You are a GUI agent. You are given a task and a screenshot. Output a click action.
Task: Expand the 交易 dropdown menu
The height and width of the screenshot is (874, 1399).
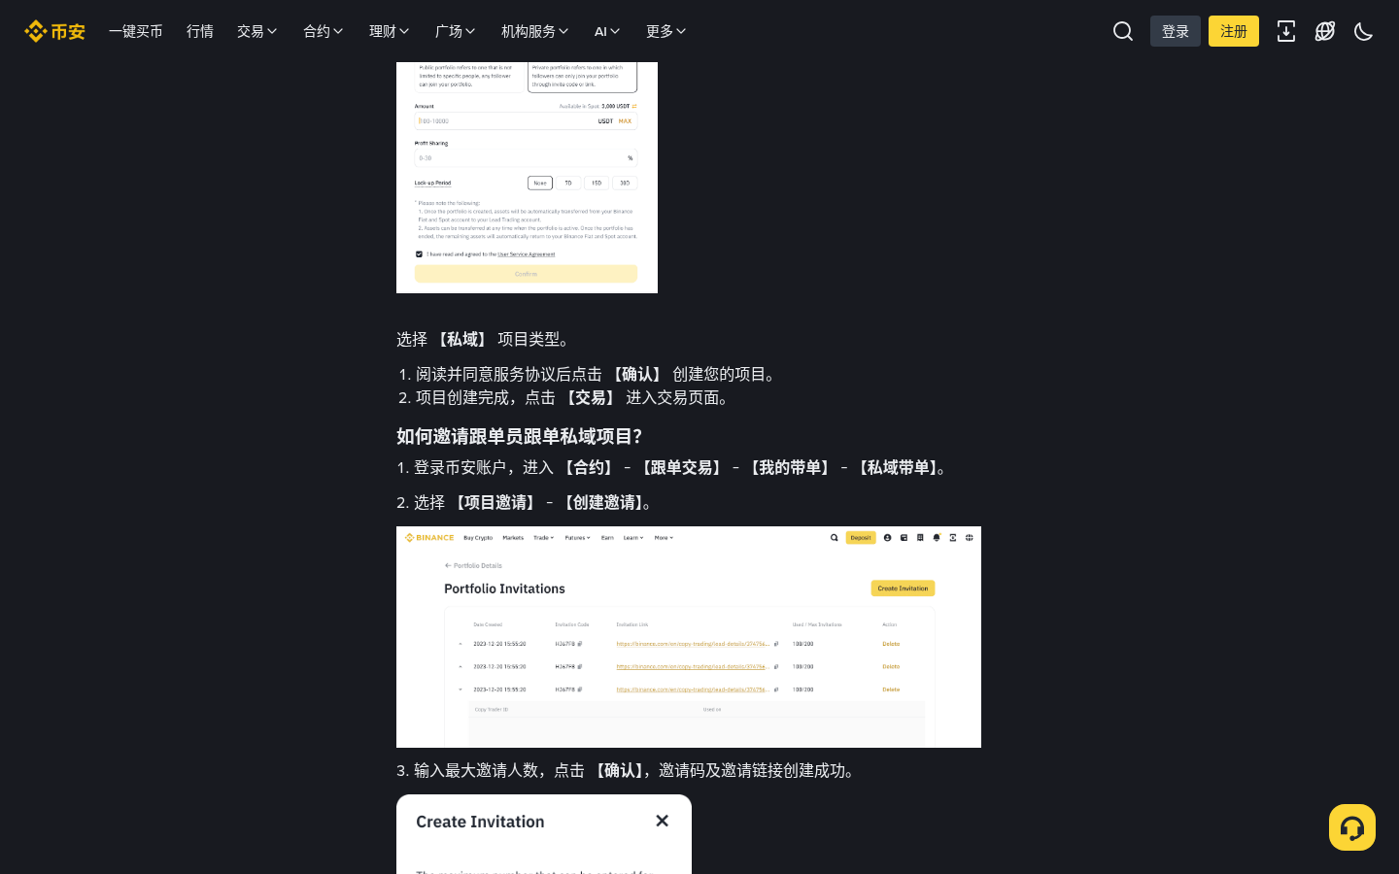257,31
